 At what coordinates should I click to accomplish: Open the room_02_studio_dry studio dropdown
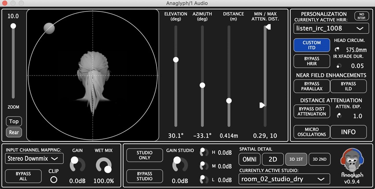click(x=284, y=179)
